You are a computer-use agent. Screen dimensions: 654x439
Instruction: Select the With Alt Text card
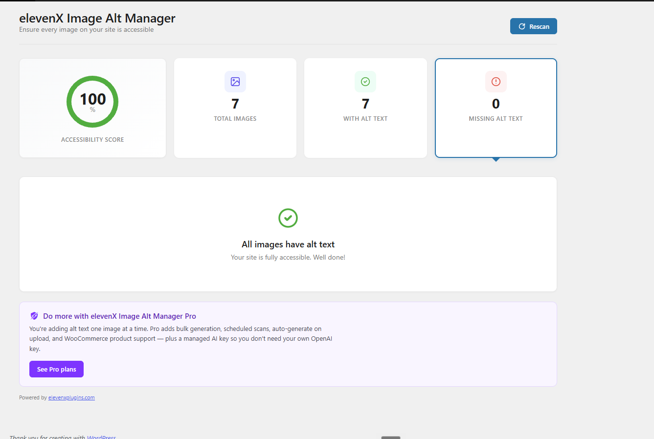pyautogui.click(x=365, y=108)
